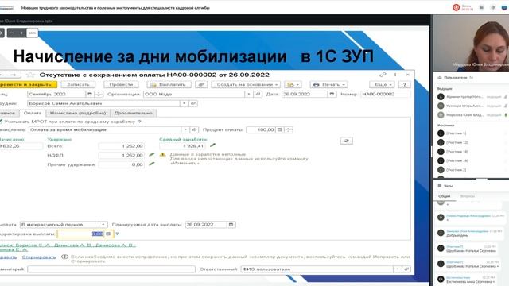The height and width of the screenshot is (286, 509).
Task: Click the Сторнировать link
Action: click(x=39, y=257)
